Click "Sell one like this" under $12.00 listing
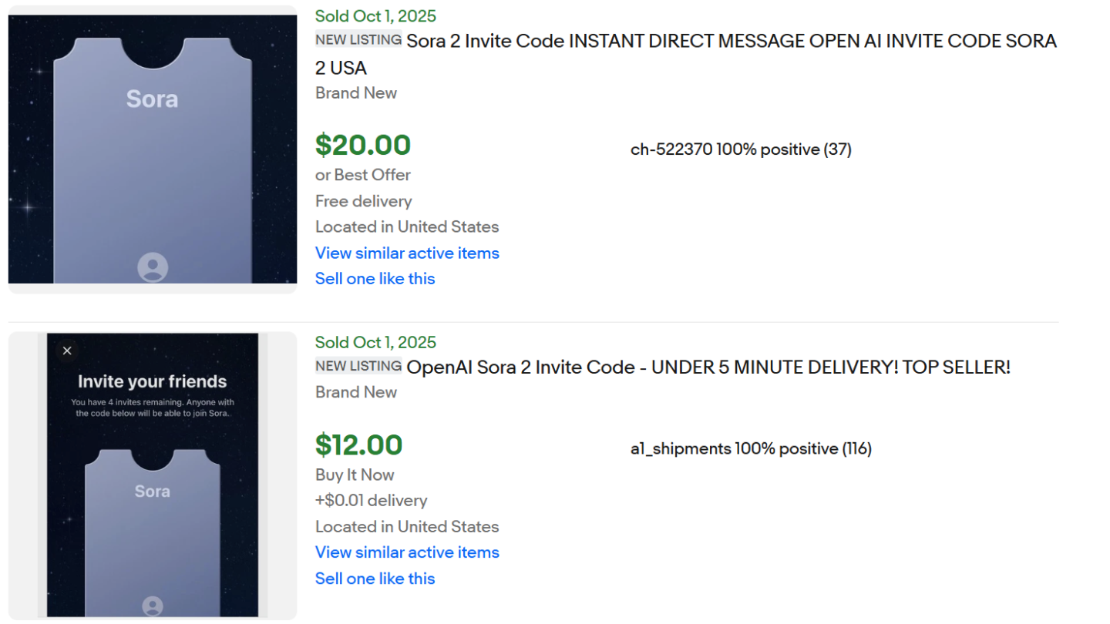Viewport: 1110px width, 624px height. pos(375,579)
